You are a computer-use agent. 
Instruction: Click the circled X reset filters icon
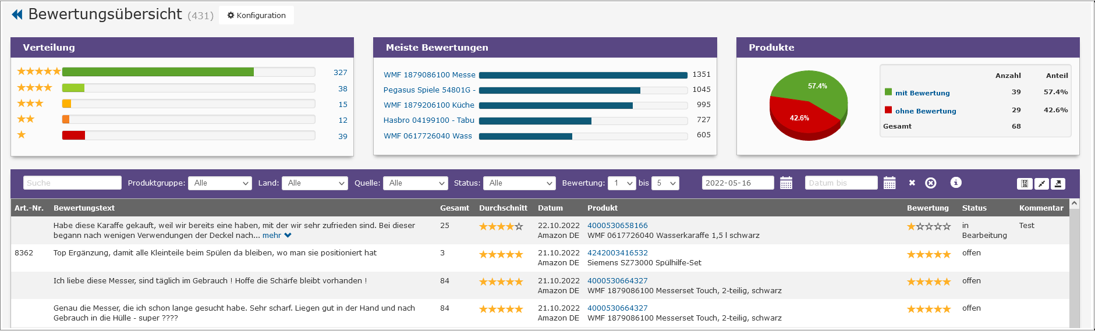pos(931,183)
